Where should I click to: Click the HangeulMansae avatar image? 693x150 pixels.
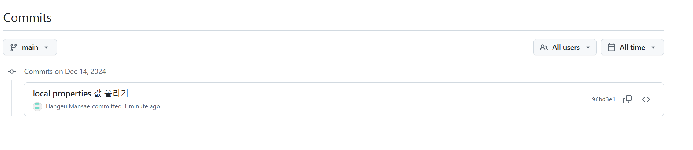pyautogui.click(x=37, y=106)
